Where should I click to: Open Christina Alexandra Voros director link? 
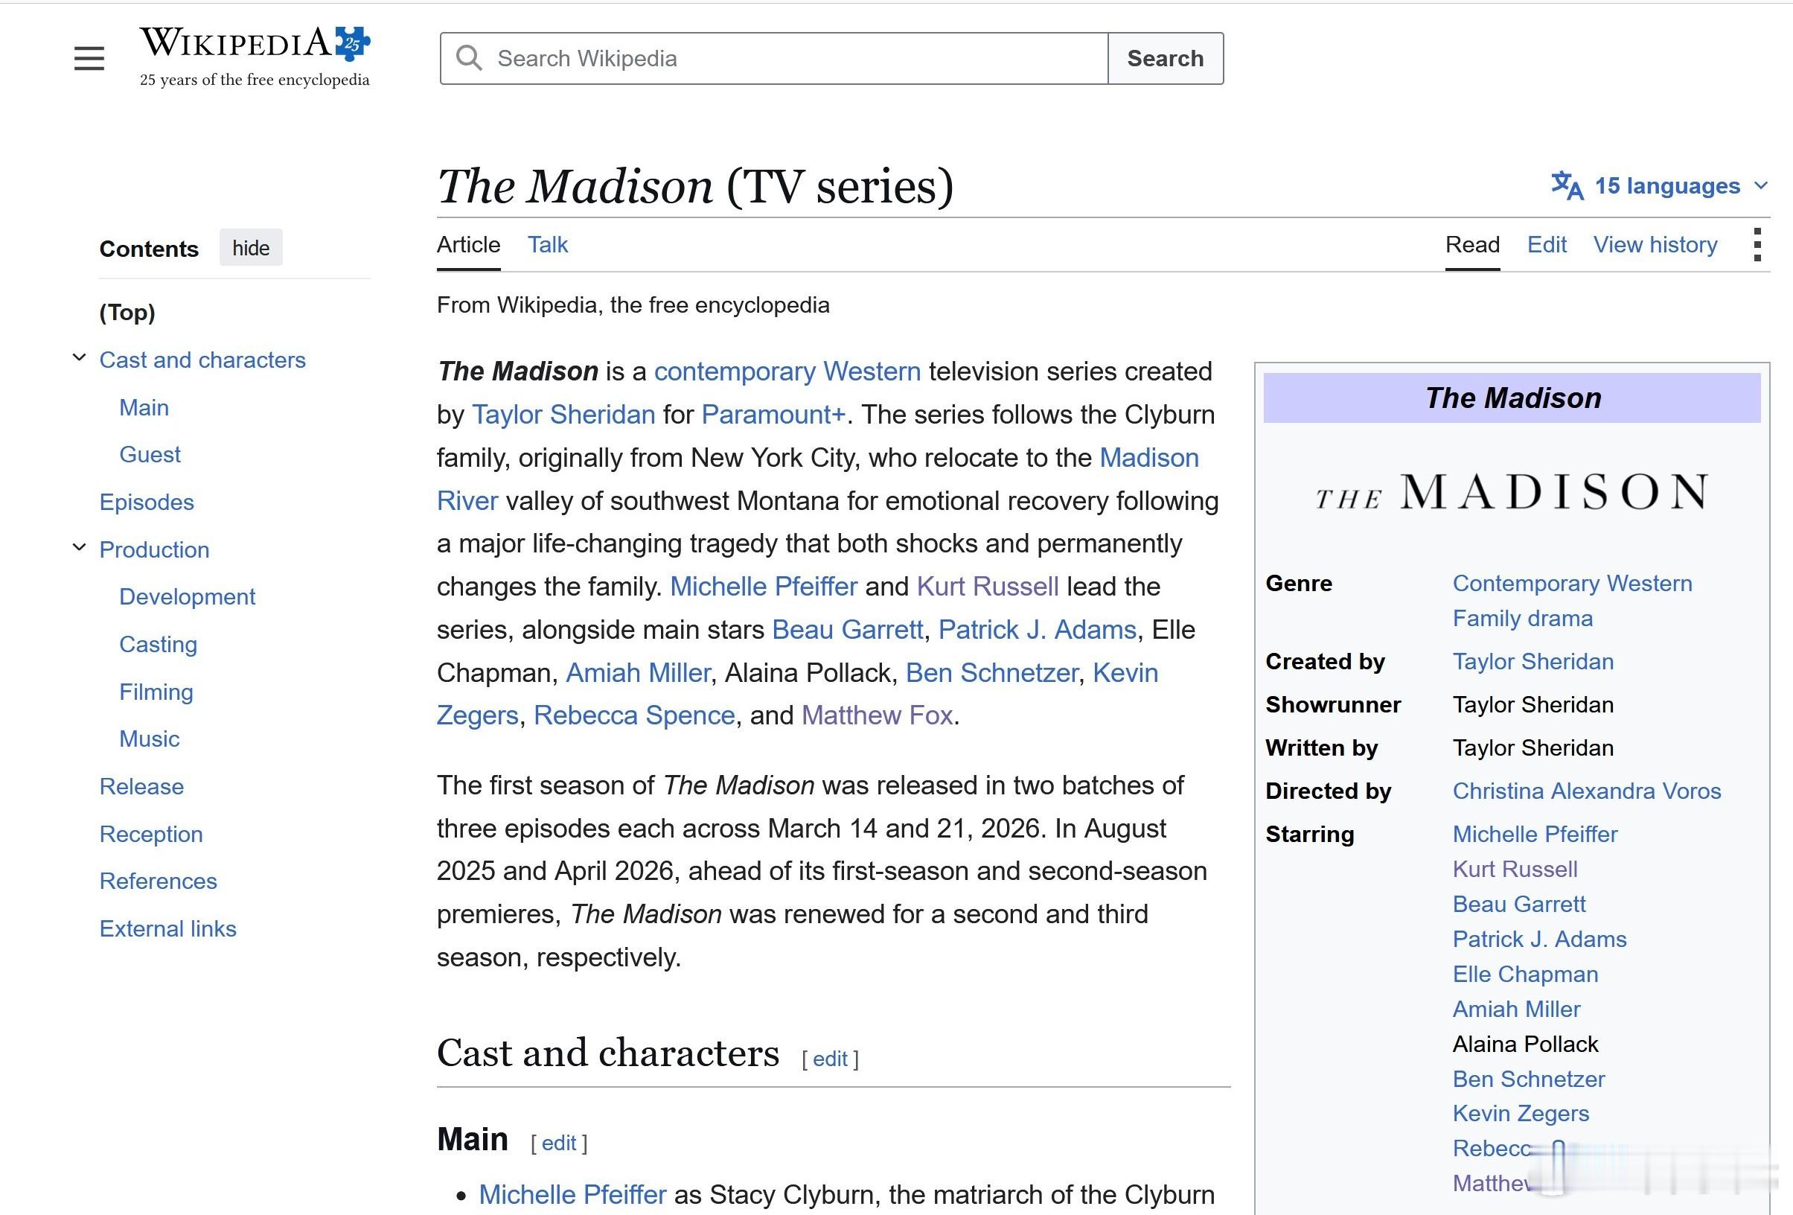[1586, 791]
